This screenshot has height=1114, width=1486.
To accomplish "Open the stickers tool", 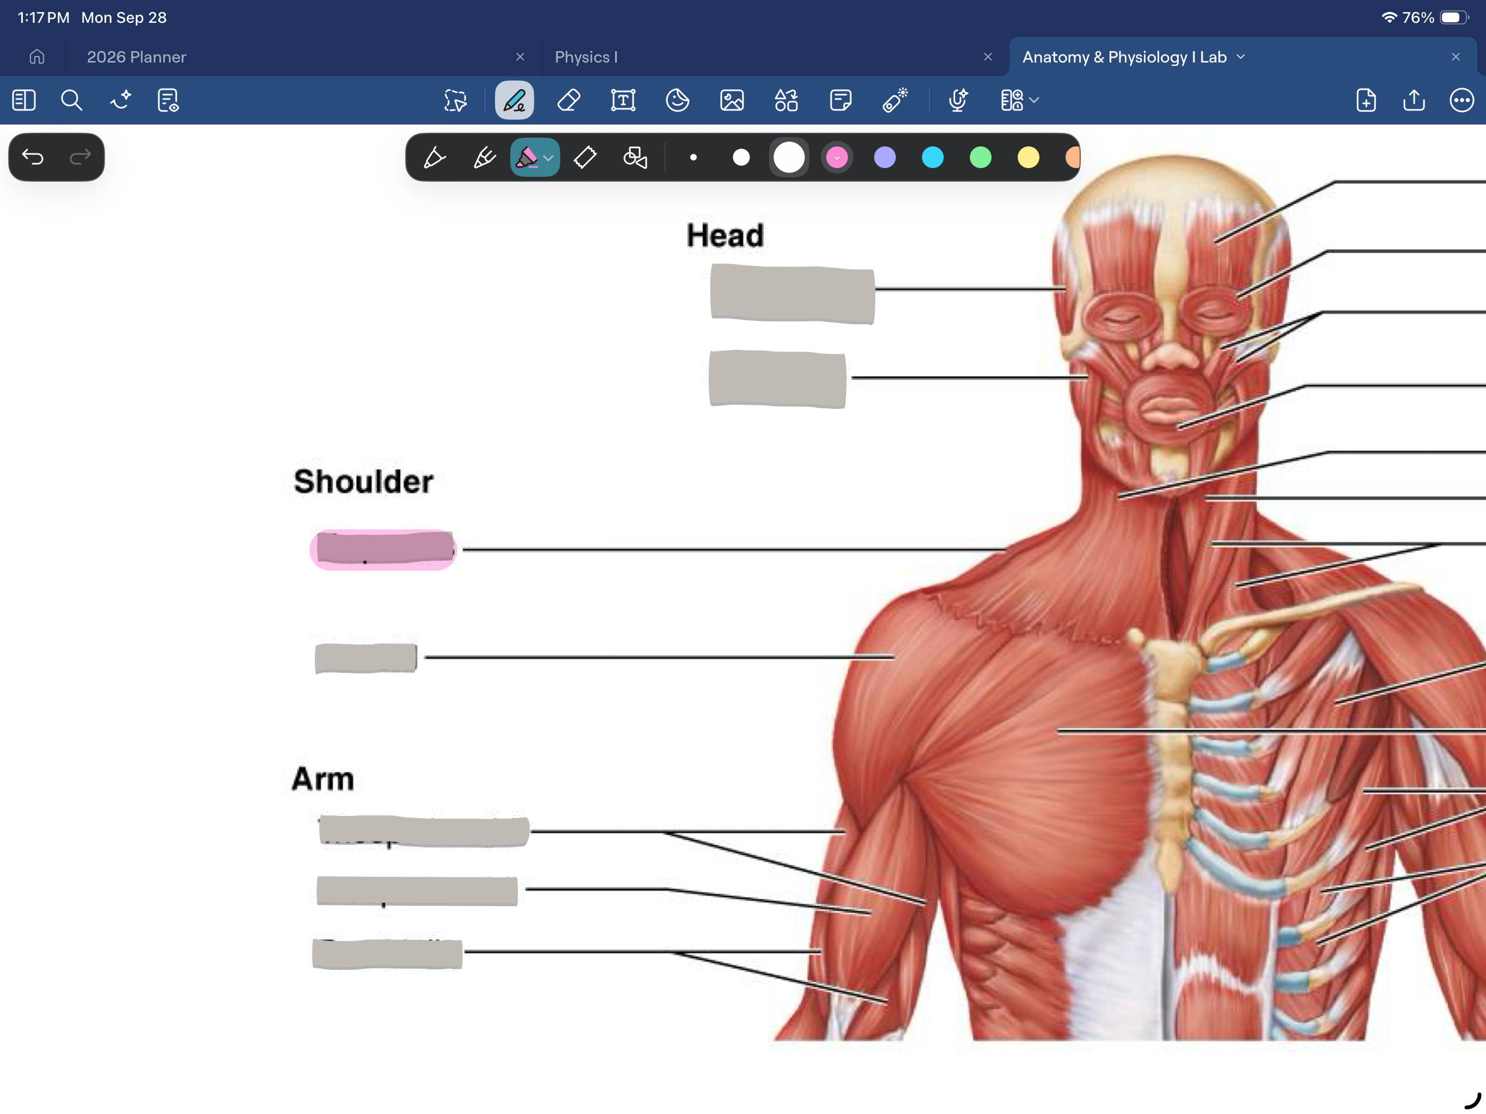I will (677, 100).
